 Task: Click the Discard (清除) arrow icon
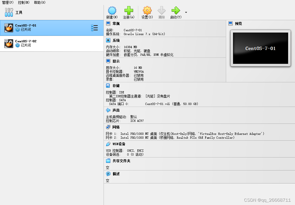click(x=161, y=10)
